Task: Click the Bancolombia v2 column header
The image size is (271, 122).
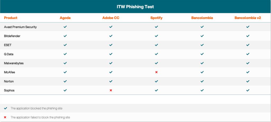Action: pyautogui.click(x=248, y=18)
